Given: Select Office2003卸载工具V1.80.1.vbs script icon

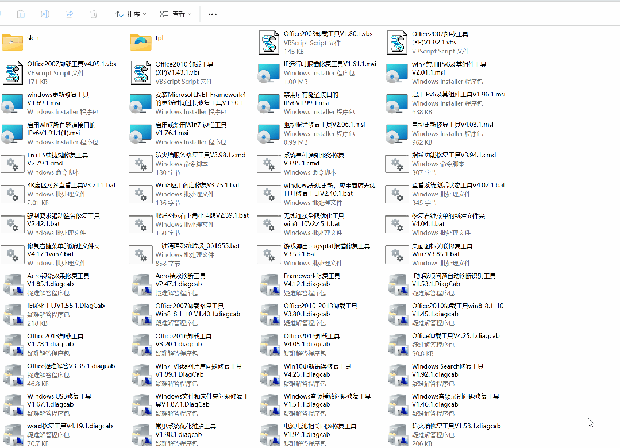Looking at the screenshot, I should pyautogui.click(x=268, y=43).
